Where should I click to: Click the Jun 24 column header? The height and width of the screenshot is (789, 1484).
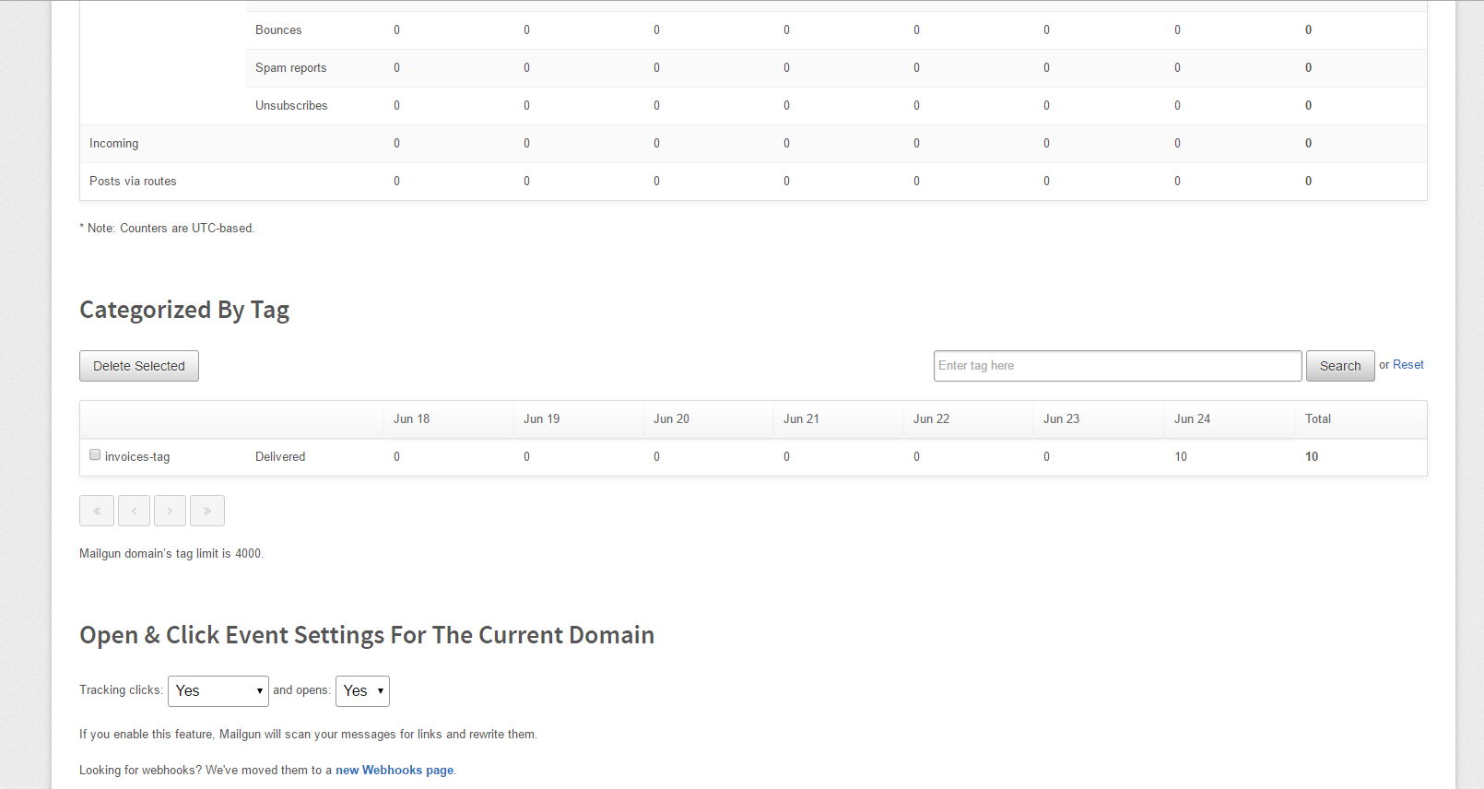pyautogui.click(x=1192, y=419)
